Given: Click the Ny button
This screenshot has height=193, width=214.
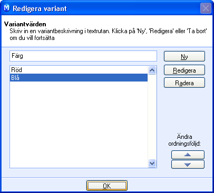Looking at the screenshot, I should (184, 56).
